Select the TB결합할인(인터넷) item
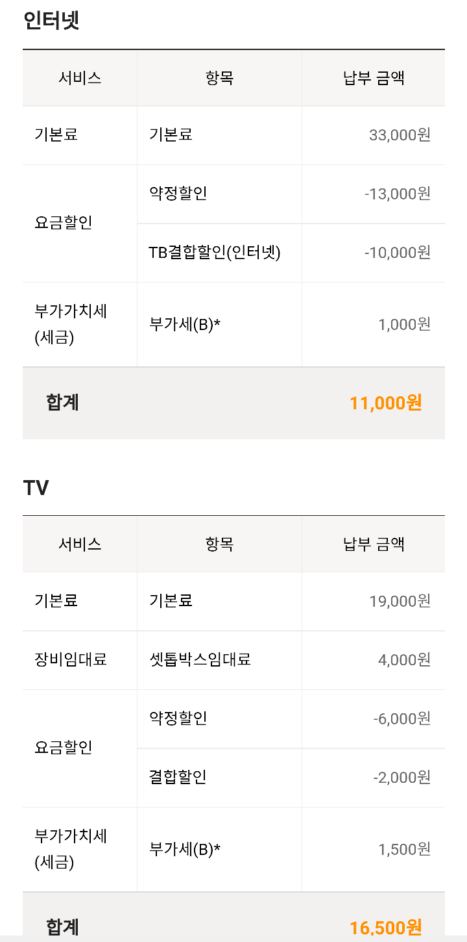 click(215, 253)
